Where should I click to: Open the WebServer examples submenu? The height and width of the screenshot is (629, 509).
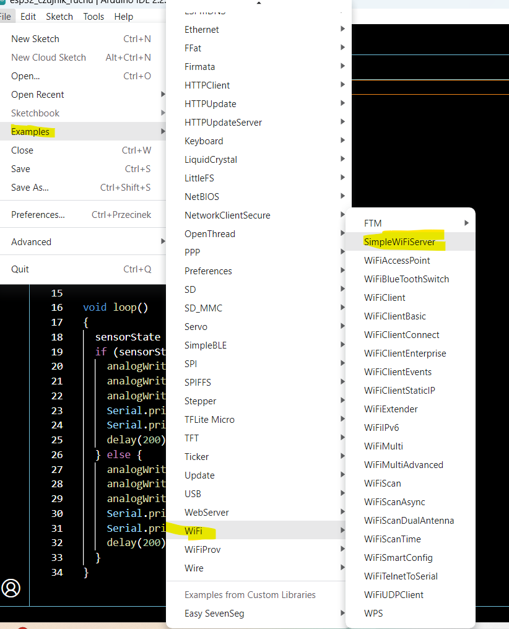pos(257,512)
